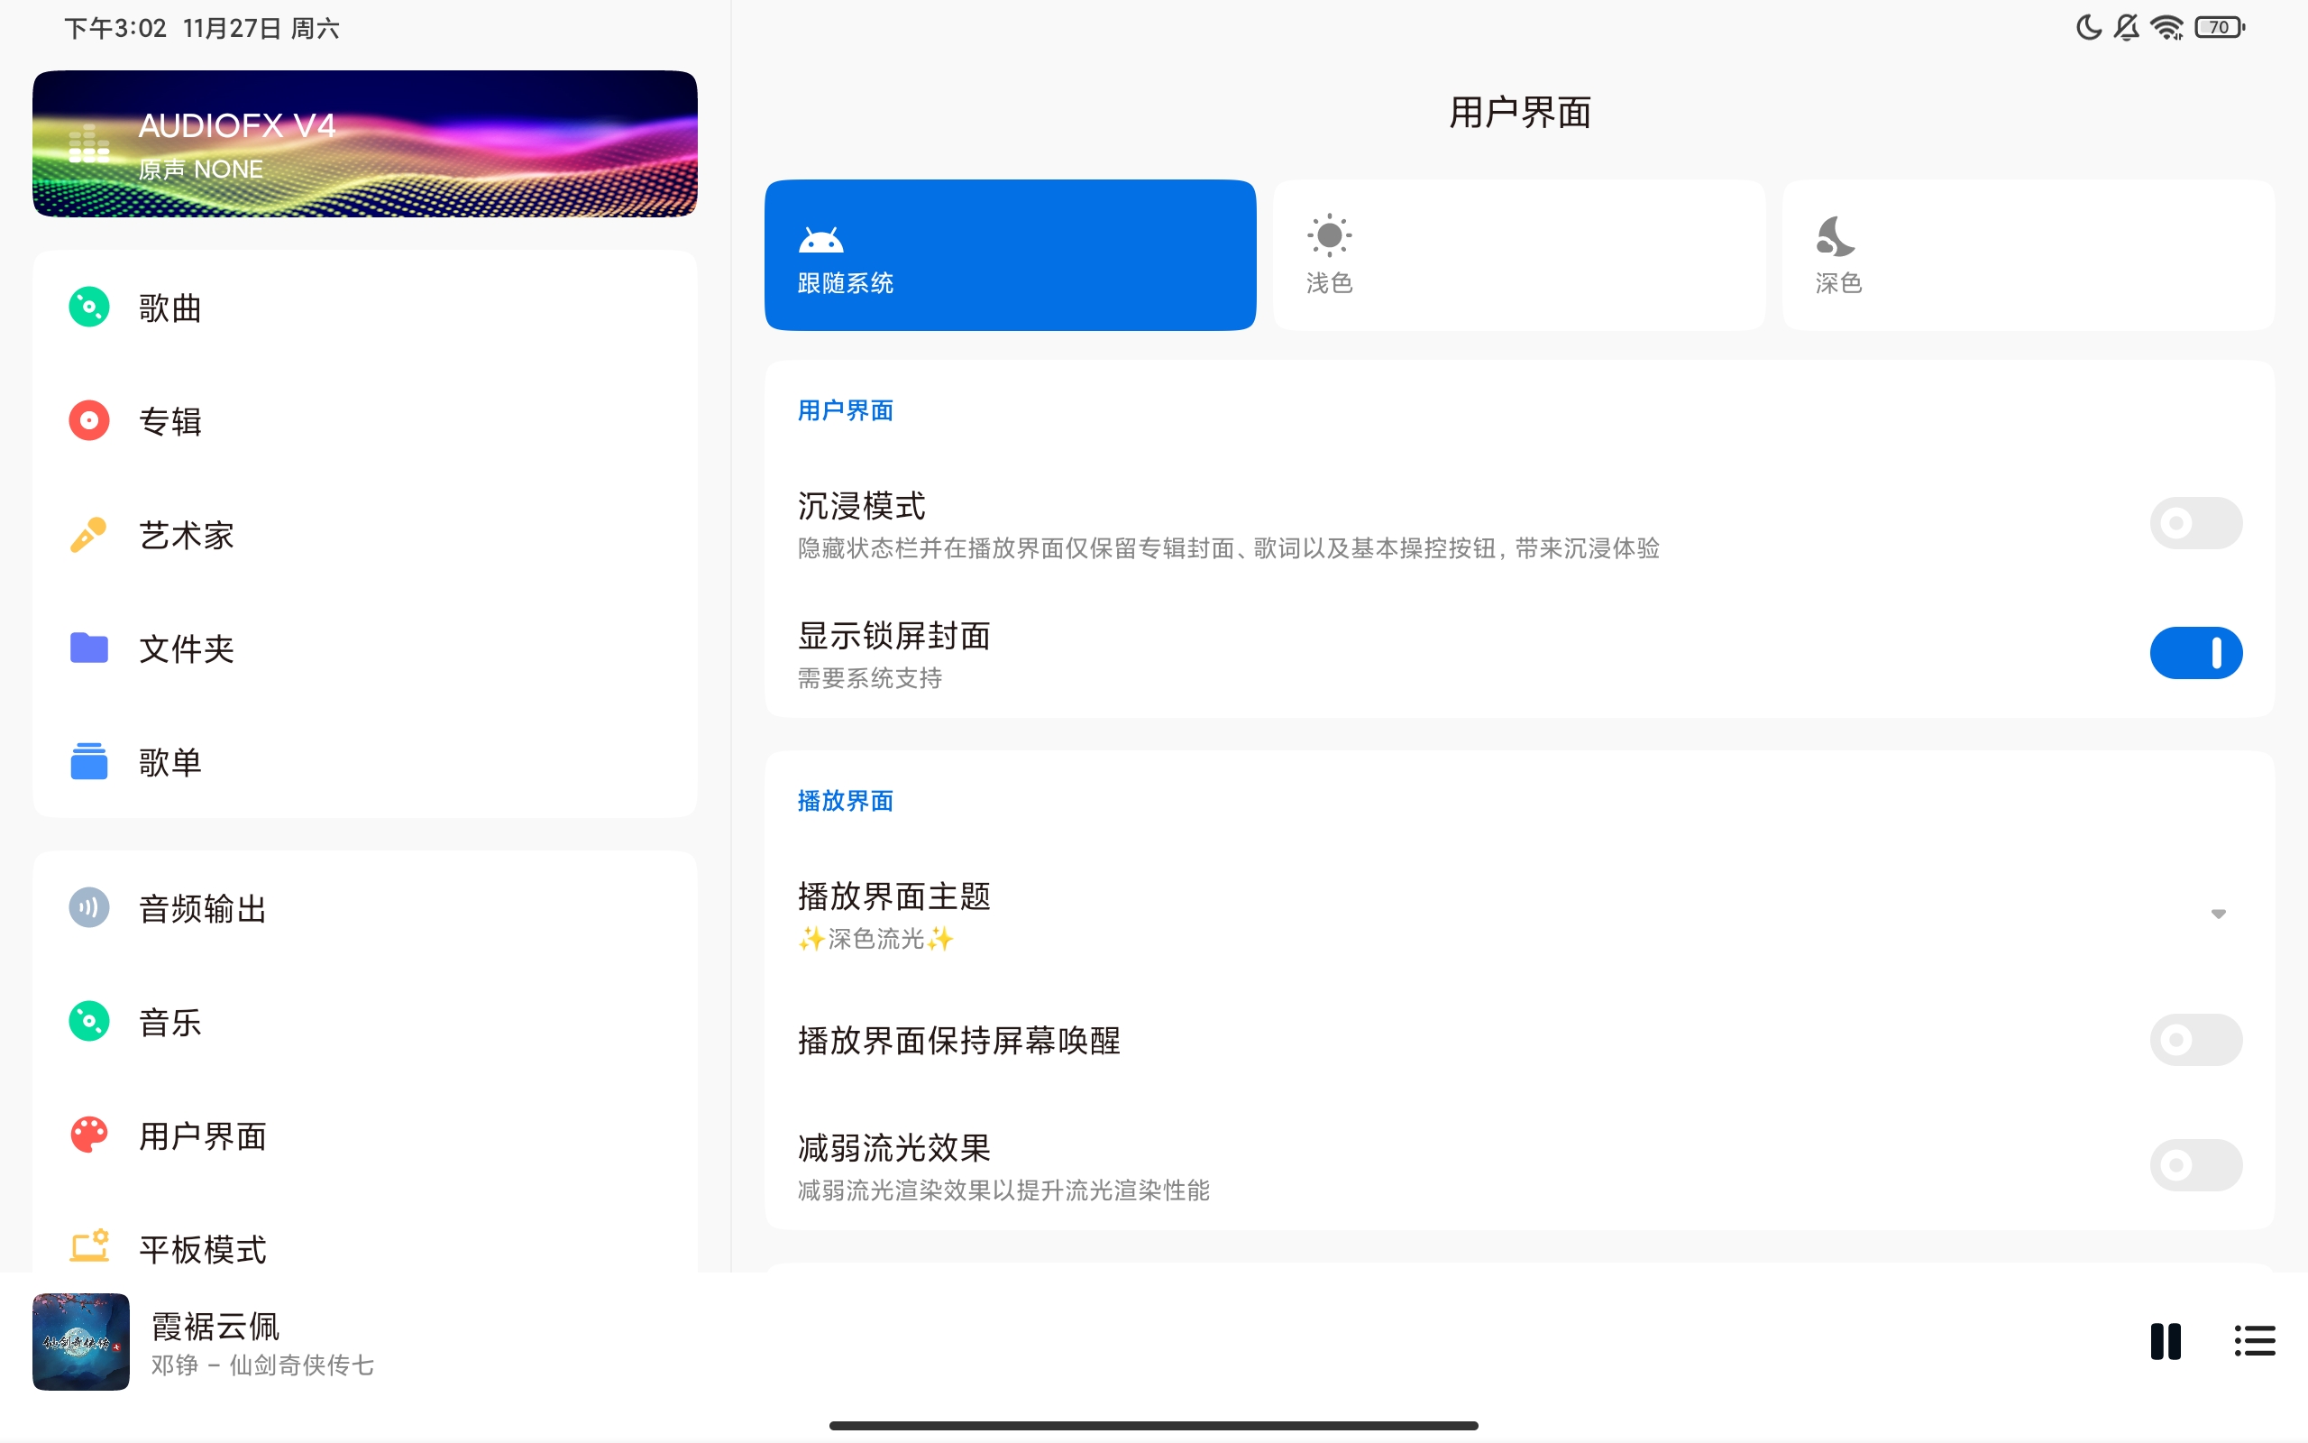Expand the 播放界面主题 theme dropdown
Image resolution: width=2308 pixels, height=1443 pixels.
pos(2219,914)
